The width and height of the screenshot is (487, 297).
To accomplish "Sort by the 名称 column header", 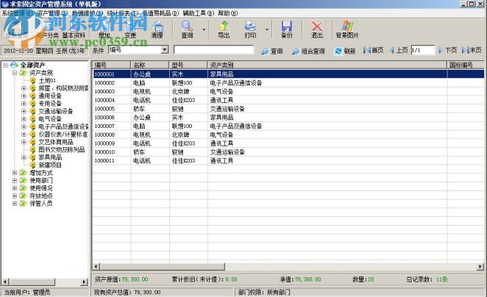I will [150, 65].
